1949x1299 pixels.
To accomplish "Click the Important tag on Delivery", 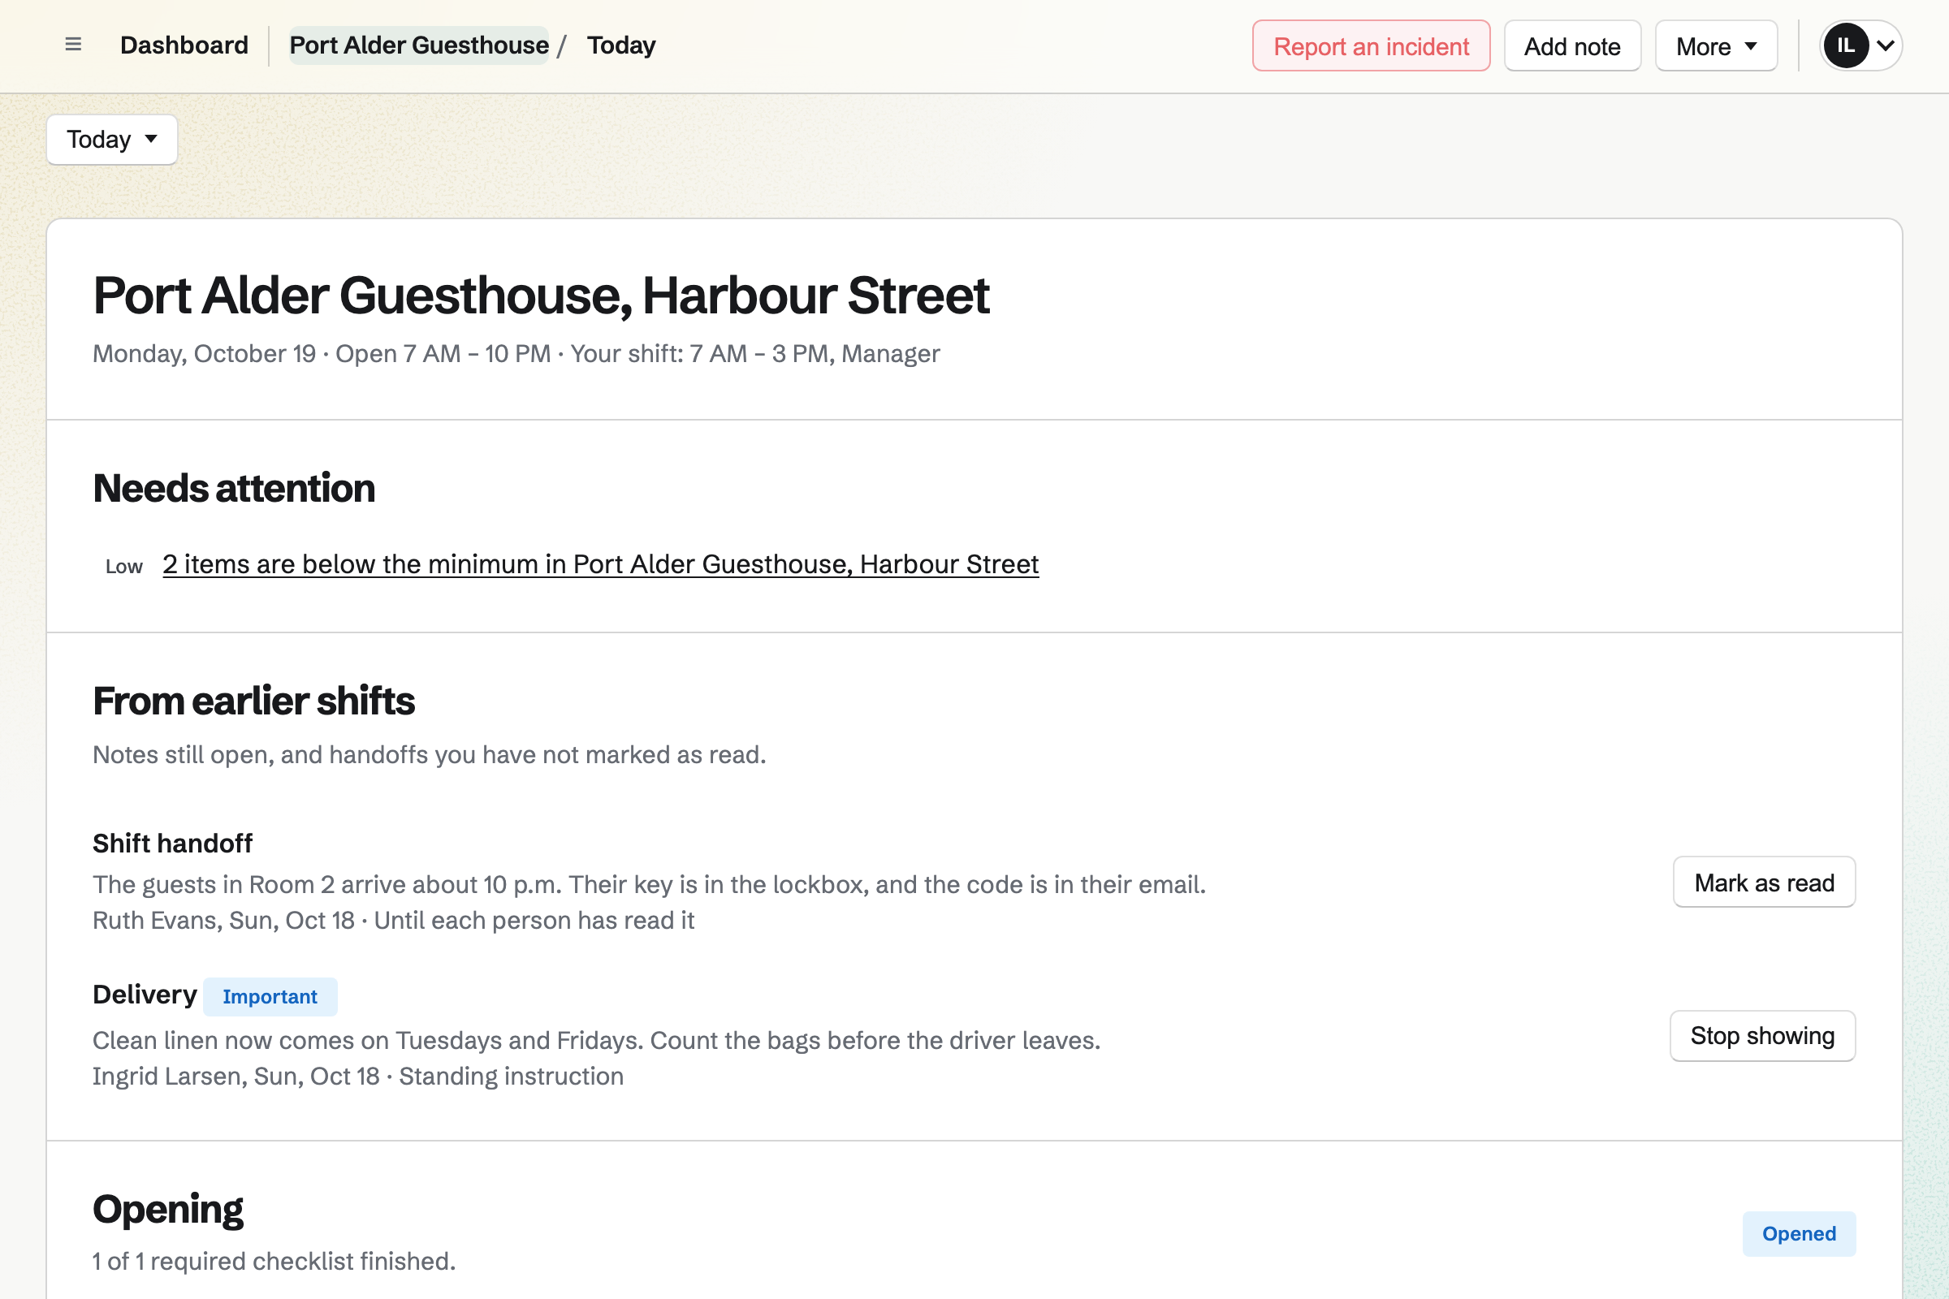I will click(270, 997).
